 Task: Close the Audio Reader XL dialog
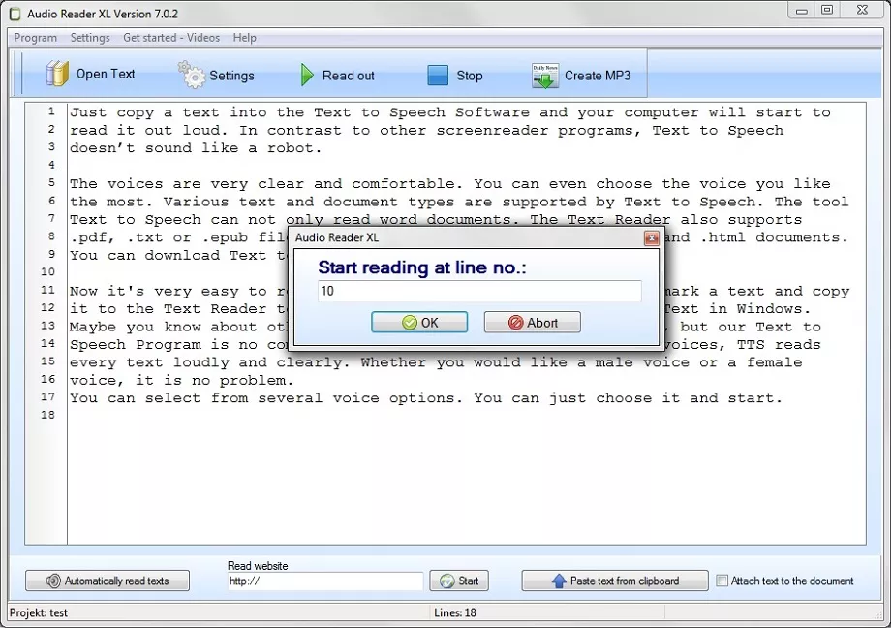651,237
